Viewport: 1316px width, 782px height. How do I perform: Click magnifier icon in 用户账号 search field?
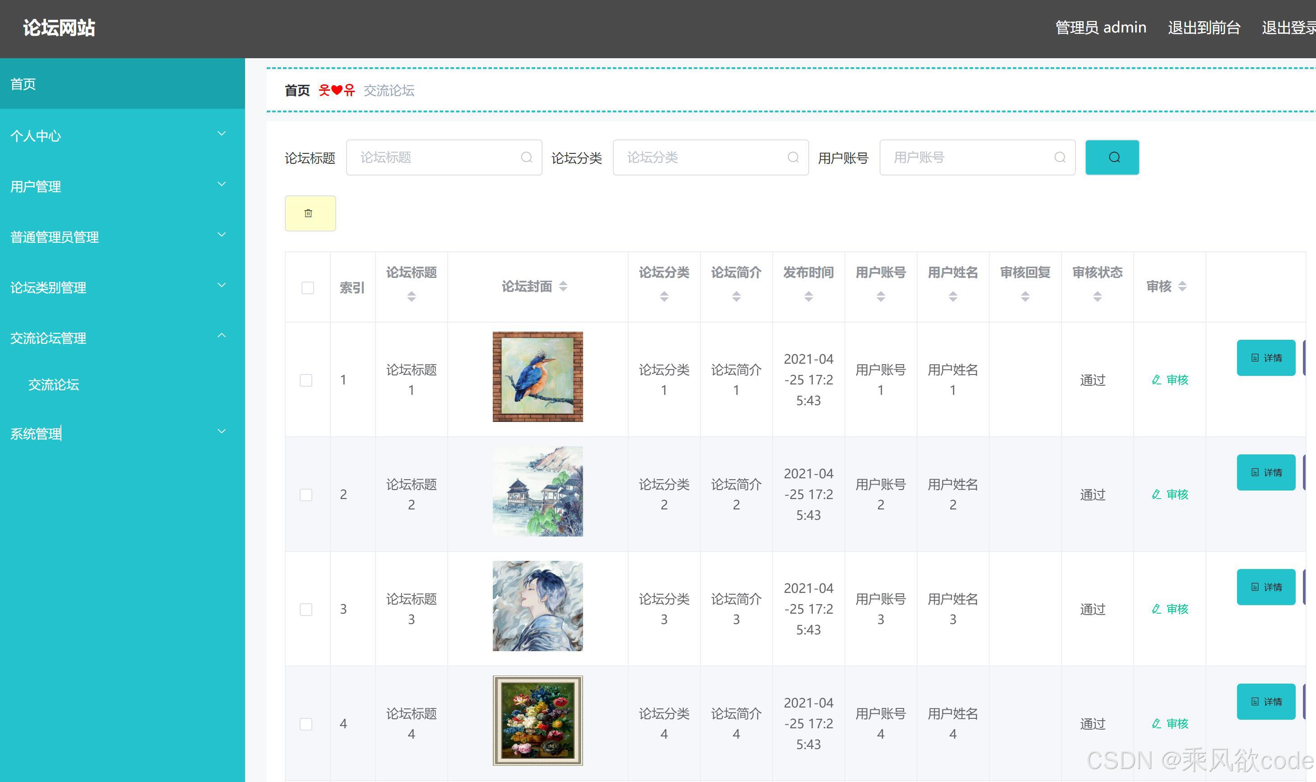1059,157
